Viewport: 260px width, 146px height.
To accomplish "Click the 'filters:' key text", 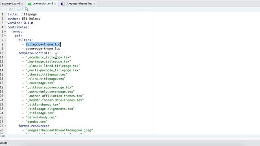I will click(x=26, y=40).
